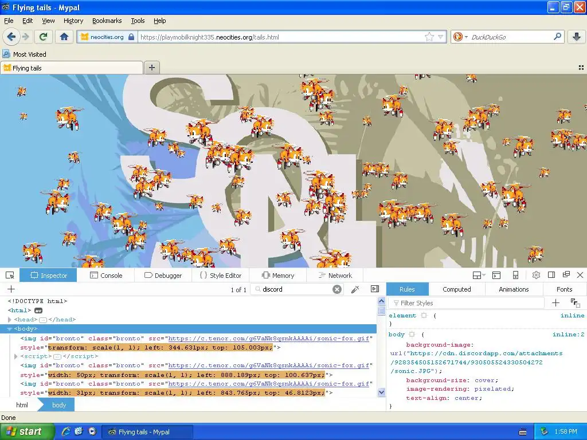This screenshot has height=440, width=587.
Task: Close the developer tools panel
Action: coord(580,275)
